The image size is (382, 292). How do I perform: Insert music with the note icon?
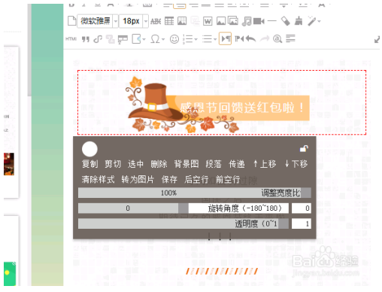247,21
